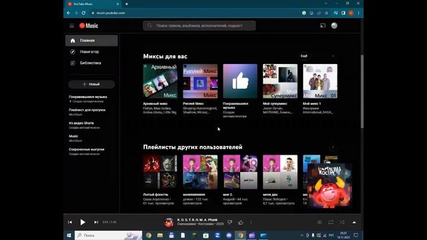Open Плейлист для прогулок in the sidebar
Screen dimensions: 427x240
coord(87,110)
